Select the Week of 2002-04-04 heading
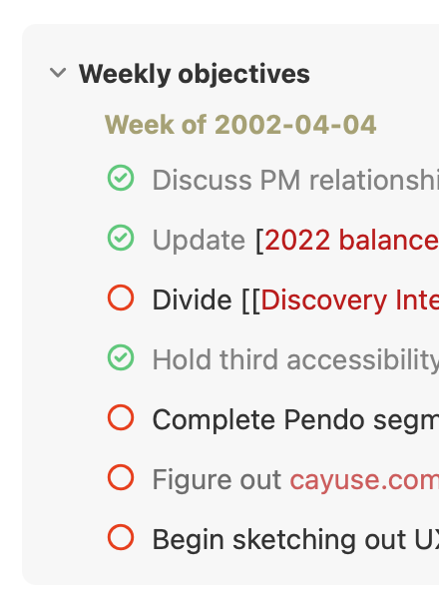This screenshot has height=607, width=439. pyautogui.click(x=240, y=125)
